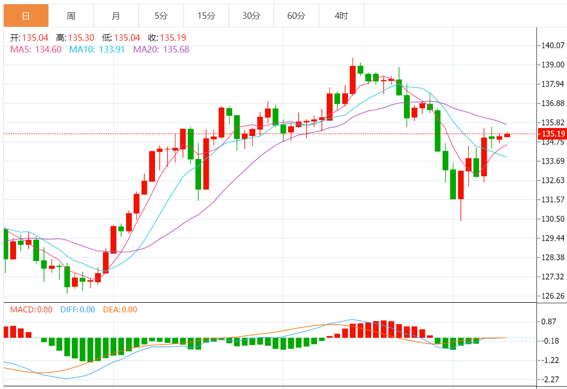Click the latest red candlestick on the chart
This screenshot has width=567, height=389.
pyautogui.click(x=507, y=134)
